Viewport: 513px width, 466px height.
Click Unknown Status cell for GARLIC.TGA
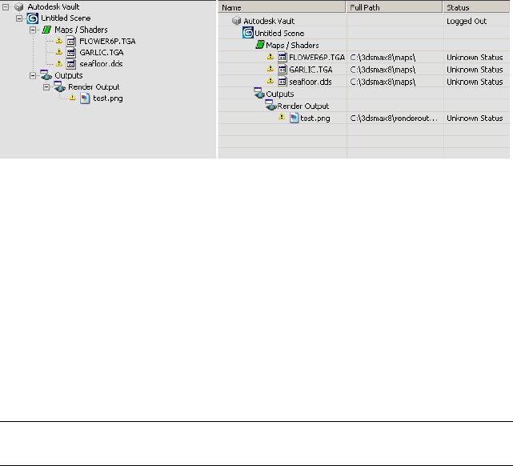click(476, 70)
